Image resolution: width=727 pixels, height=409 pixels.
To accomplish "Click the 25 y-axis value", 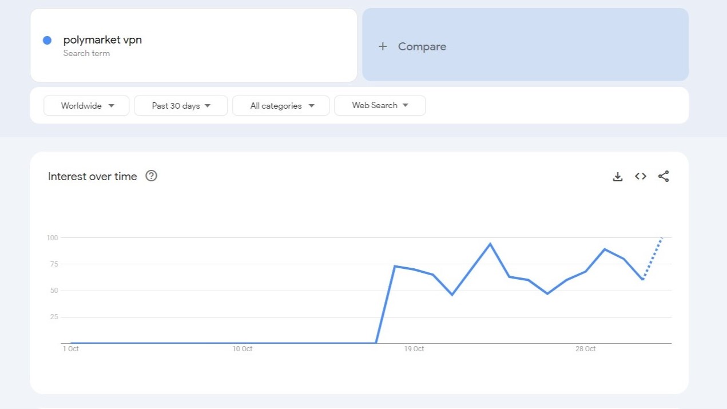I will pyautogui.click(x=54, y=317).
